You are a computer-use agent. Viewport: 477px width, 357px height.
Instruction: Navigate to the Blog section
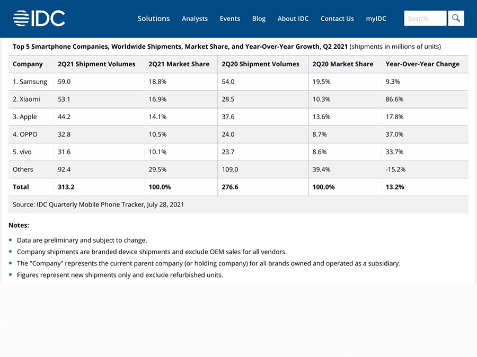pos(259,19)
